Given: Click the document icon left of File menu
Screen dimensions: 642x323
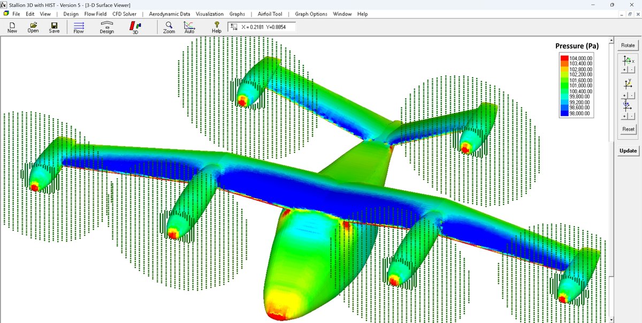Looking at the screenshot, I should (6, 14).
